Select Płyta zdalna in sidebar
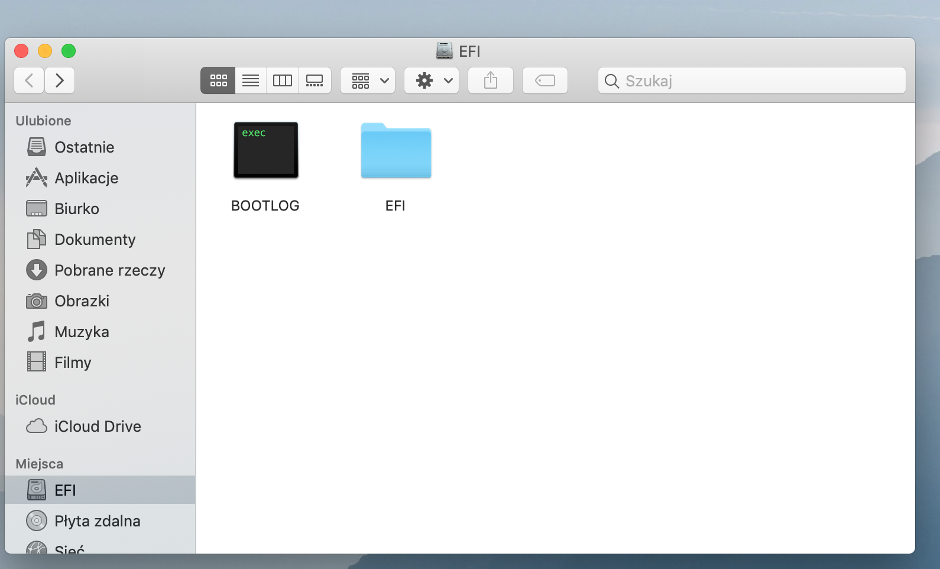This screenshot has width=940, height=569. point(97,521)
